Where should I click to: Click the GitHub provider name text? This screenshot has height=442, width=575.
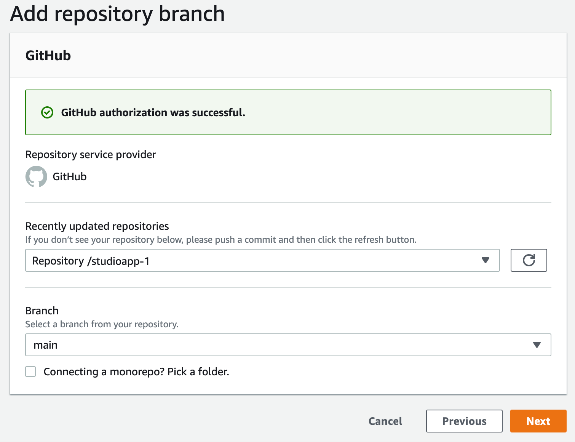point(70,176)
